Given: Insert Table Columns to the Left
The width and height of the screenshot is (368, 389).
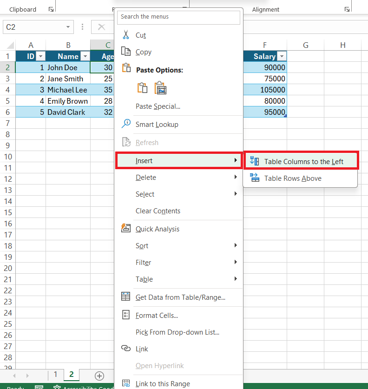Looking at the screenshot, I should click(304, 162).
